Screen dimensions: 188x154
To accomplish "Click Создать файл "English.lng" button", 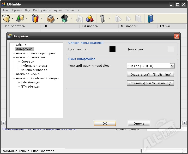I will pyautogui.click(x=150, y=75).
